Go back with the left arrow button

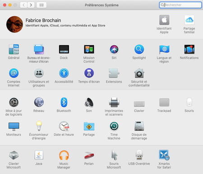[23, 5]
